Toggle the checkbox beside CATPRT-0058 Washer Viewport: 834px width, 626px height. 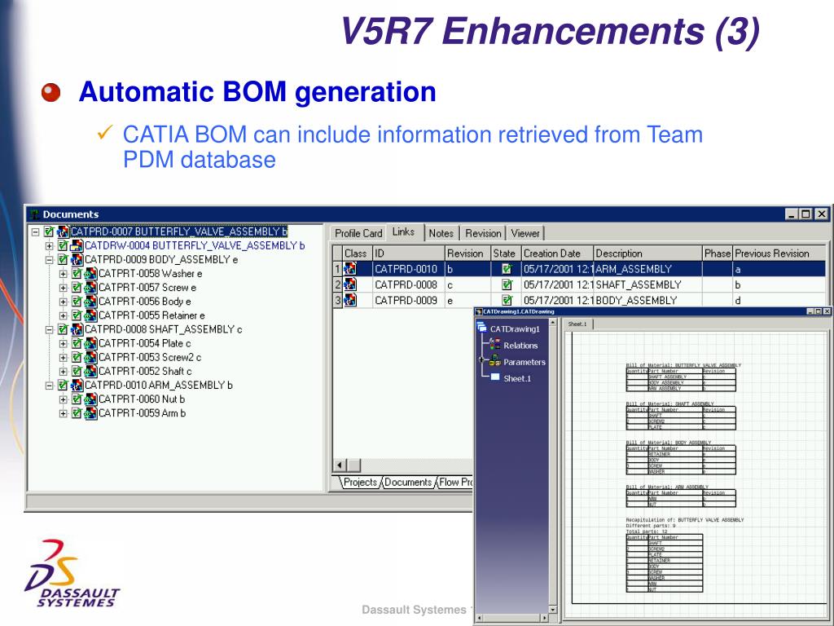77,274
